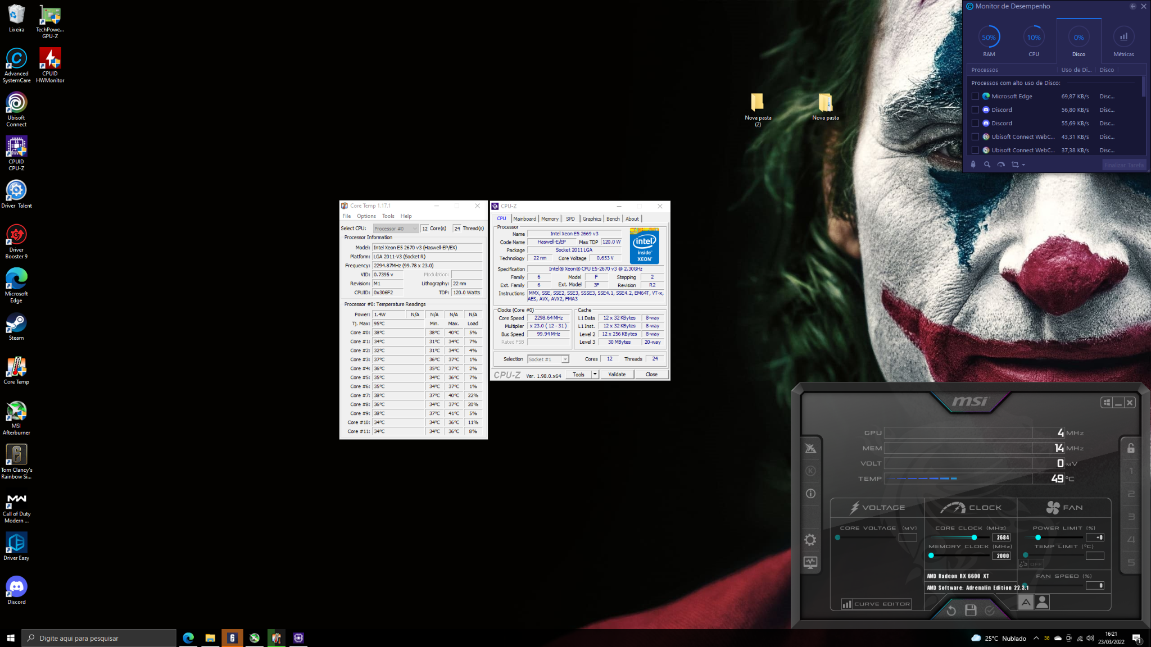
Task: Open Driver Talent desktop icon
Action: tap(16, 194)
